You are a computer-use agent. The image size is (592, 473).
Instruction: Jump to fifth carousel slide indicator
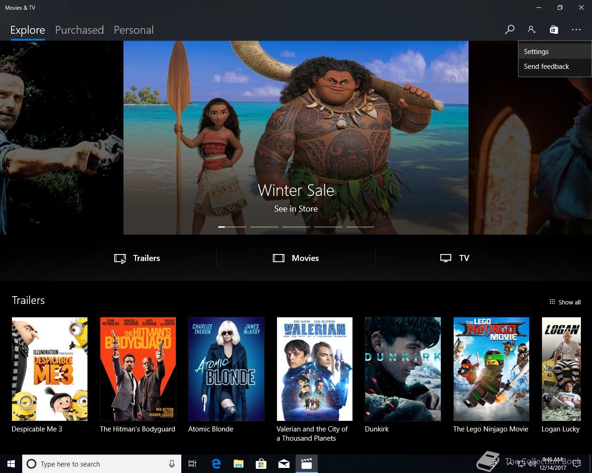pos(360,227)
